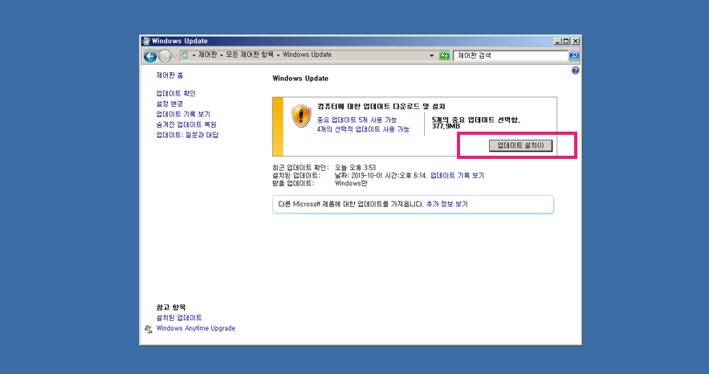
Task: Click 숨겨진 업데이트 복원 link
Action: pyautogui.click(x=186, y=124)
